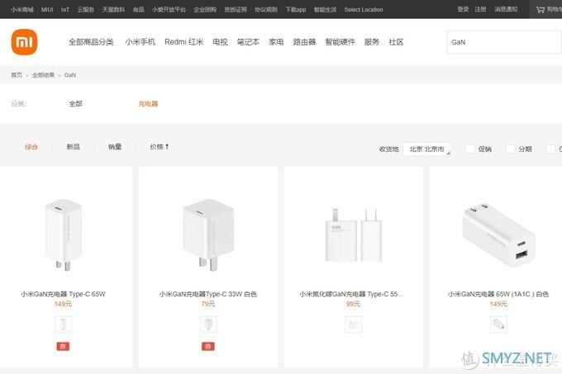Select small thumbnail under 小米GaN充电器 Type-C 65W
This screenshot has width=562, height=374.
pyautogui.click(x=63, y=324)
